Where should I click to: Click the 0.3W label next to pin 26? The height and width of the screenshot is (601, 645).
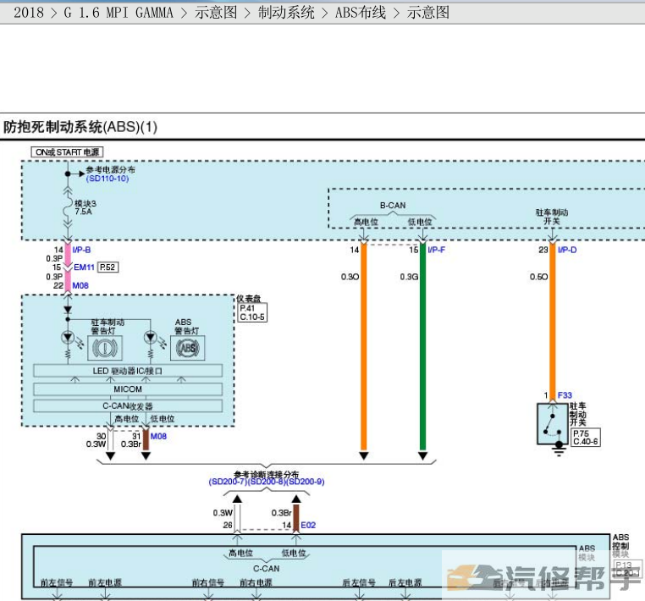pyautogui.click(x=223, y=513)
